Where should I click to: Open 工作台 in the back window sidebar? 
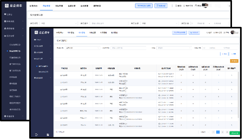[x=8, y=14]
